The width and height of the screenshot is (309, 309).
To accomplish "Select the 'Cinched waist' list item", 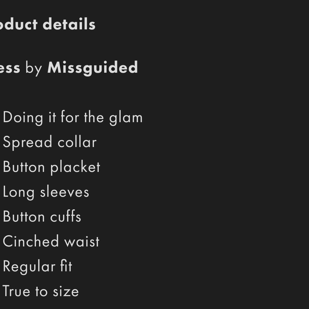I will pyautogui.click(x=51, y=241).
